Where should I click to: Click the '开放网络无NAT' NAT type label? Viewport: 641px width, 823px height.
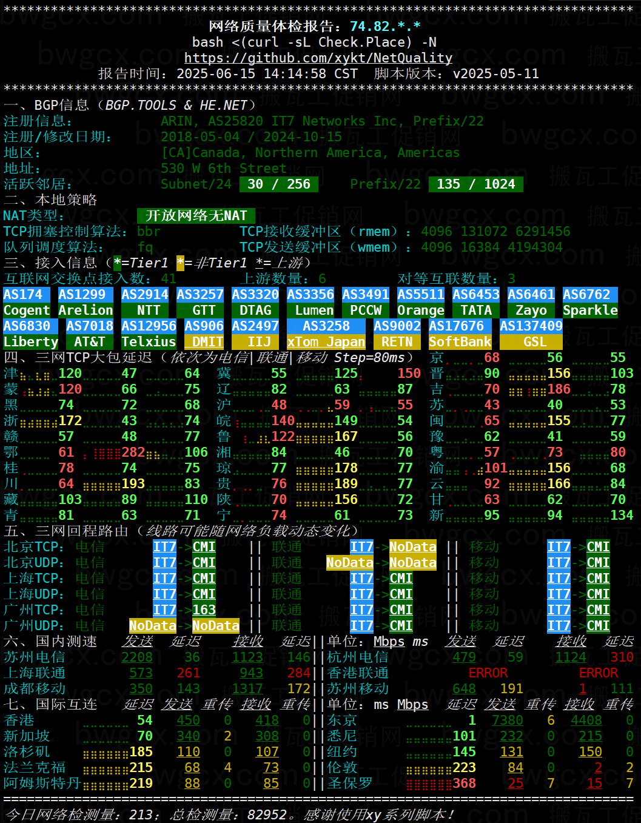coord(196,216)
